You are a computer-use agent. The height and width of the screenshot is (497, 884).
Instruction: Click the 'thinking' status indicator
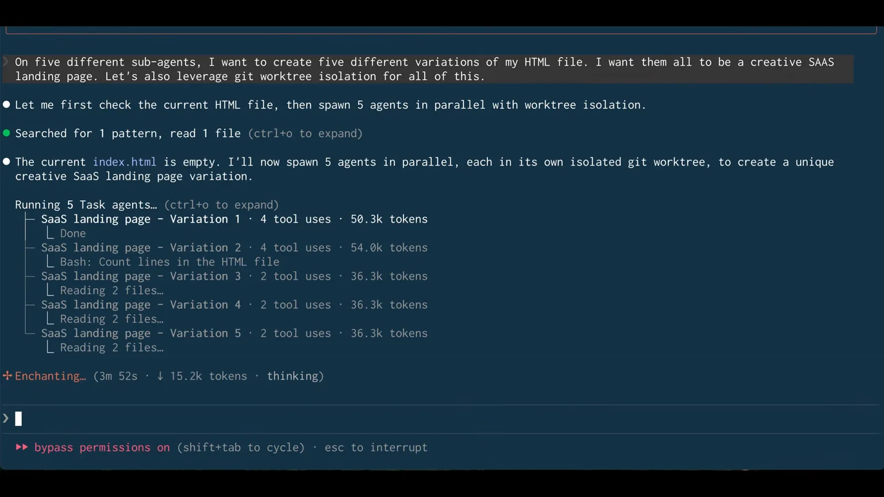[293, 376]
